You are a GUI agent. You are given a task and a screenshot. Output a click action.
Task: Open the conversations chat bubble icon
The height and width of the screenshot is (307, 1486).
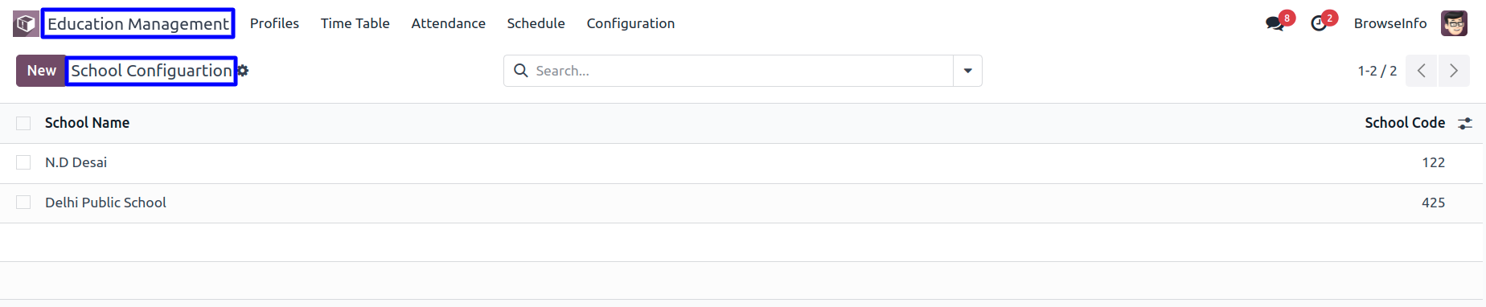tap(1275, 23)
